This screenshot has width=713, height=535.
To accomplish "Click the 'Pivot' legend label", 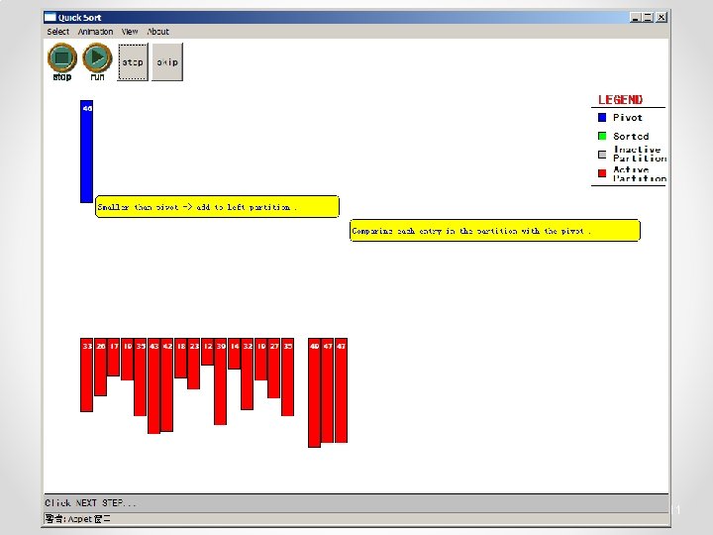I will (628, 117).
